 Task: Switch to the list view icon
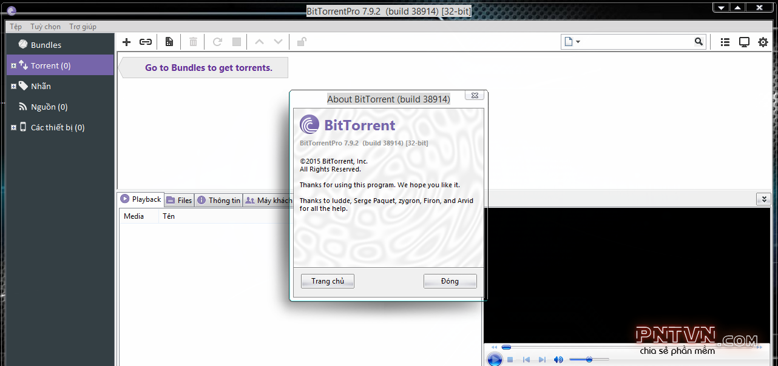pos(725,42)
